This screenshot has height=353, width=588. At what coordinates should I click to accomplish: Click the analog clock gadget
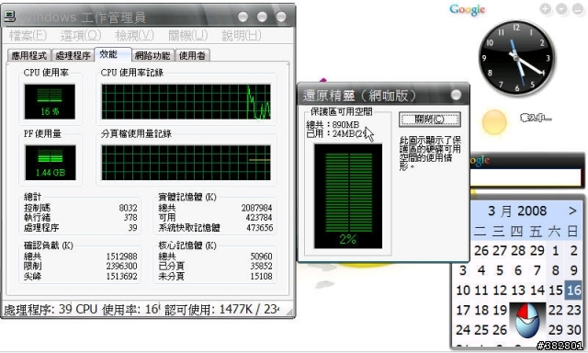coord(516,57)
